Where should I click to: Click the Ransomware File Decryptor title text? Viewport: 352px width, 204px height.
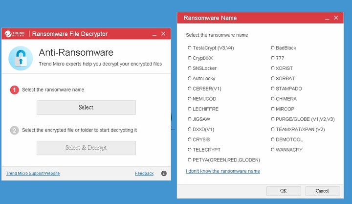tap(70, 34)
